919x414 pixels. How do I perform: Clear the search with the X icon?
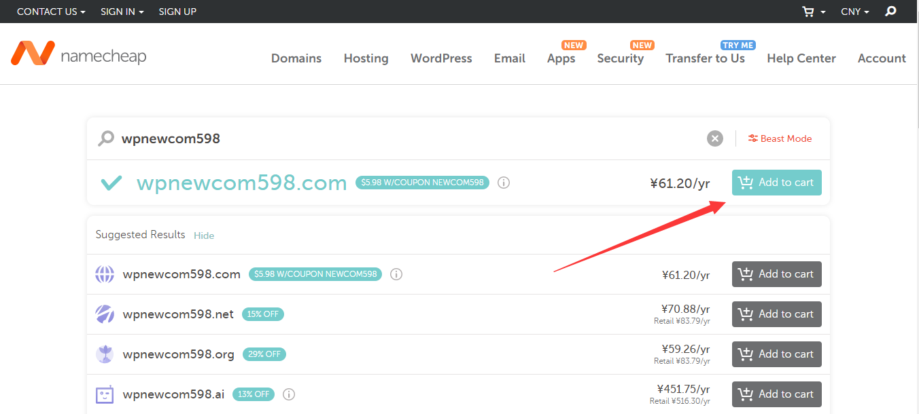point(714,138)
